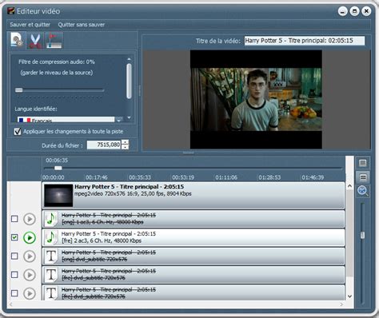Choose 'Quitter sans sauver' menu item

(x=82, y=25)
